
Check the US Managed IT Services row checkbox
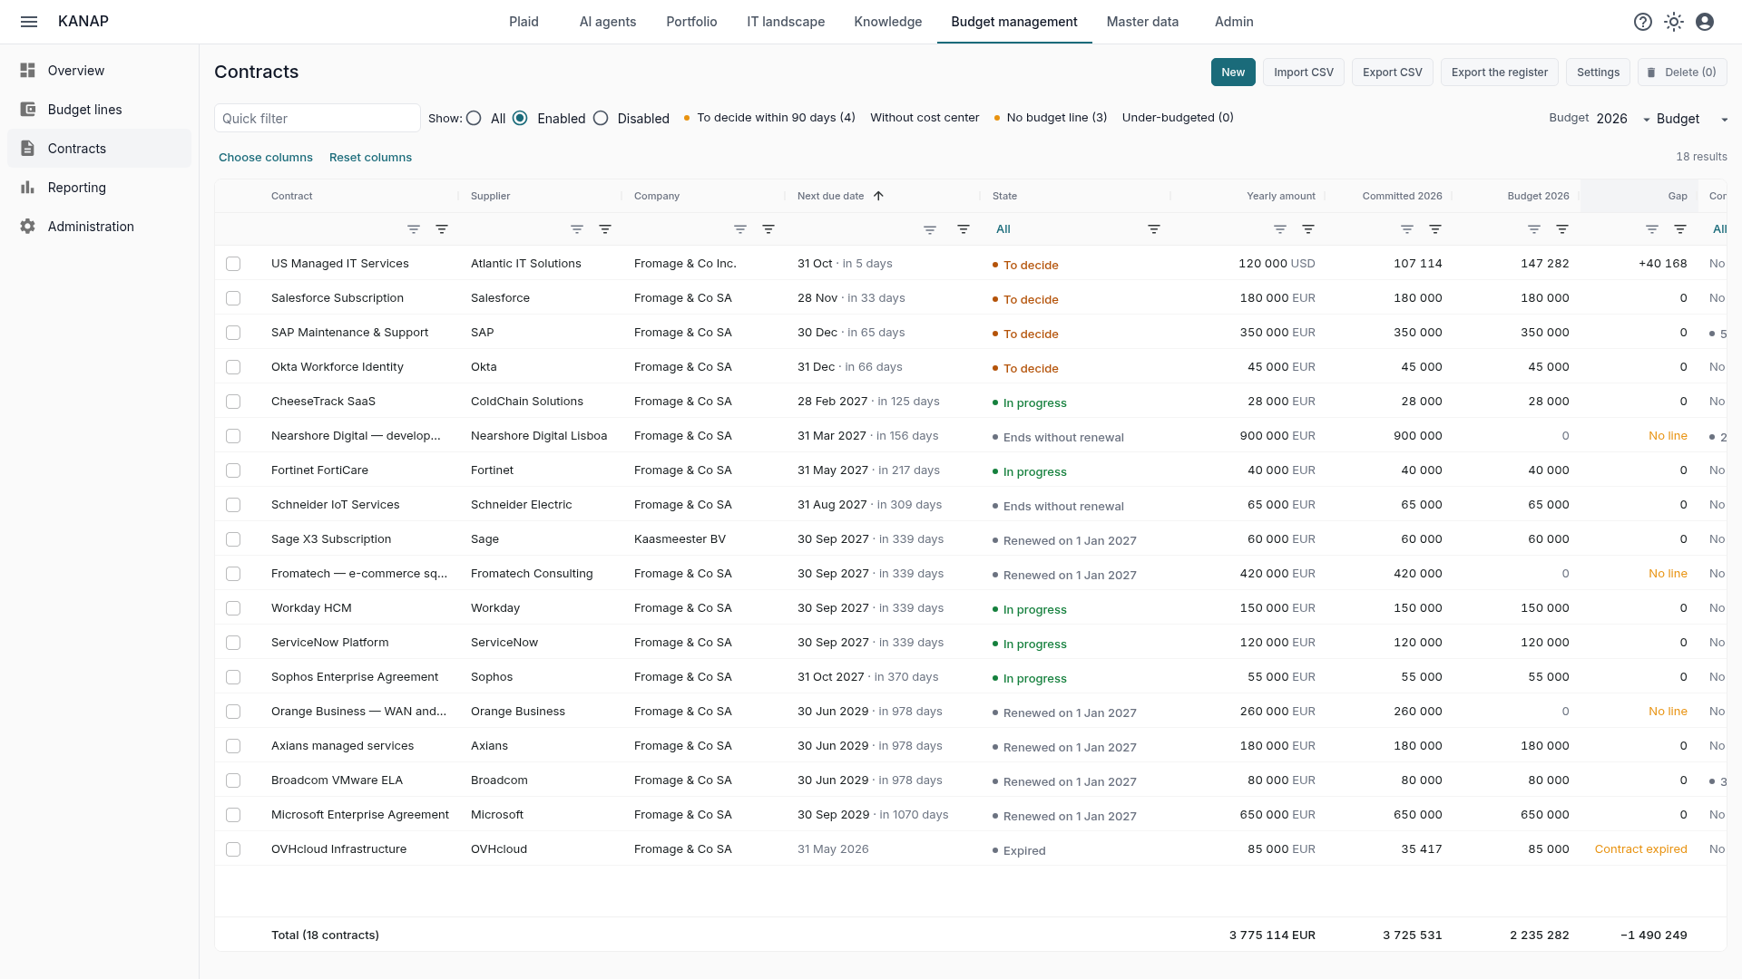pos(233,264)
